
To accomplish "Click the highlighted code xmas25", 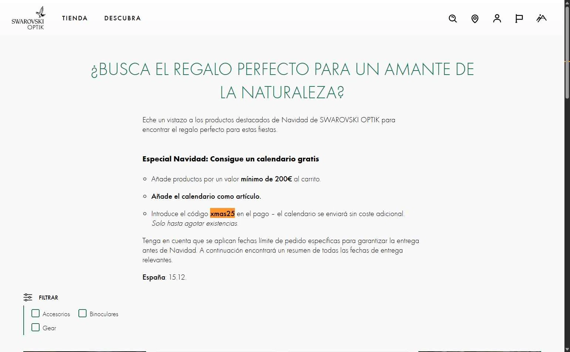I will (x=222, y=213).
